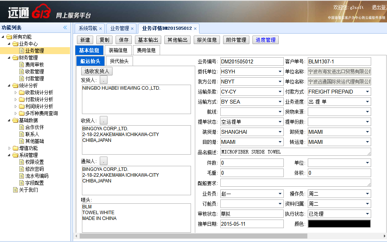The height and width of the screenshot is (242, 387).
Task: Expand the 收款统计分析 tree node
Action: (x=15, y=92)
